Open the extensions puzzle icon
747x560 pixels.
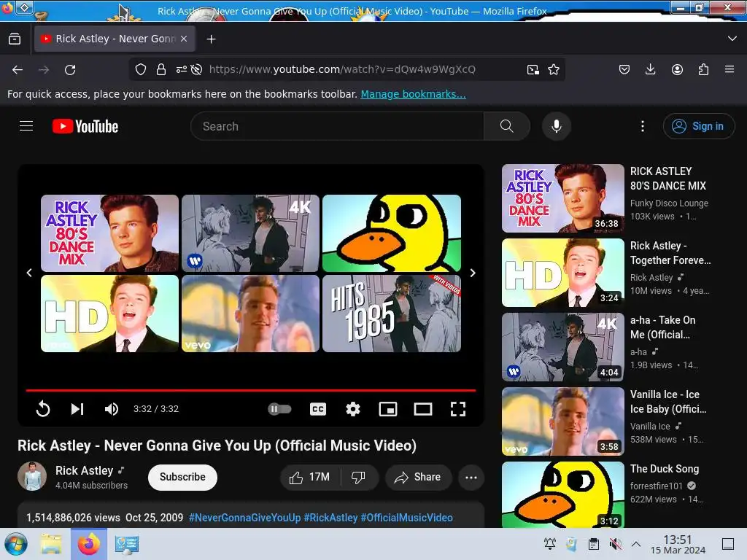(703, 69)
